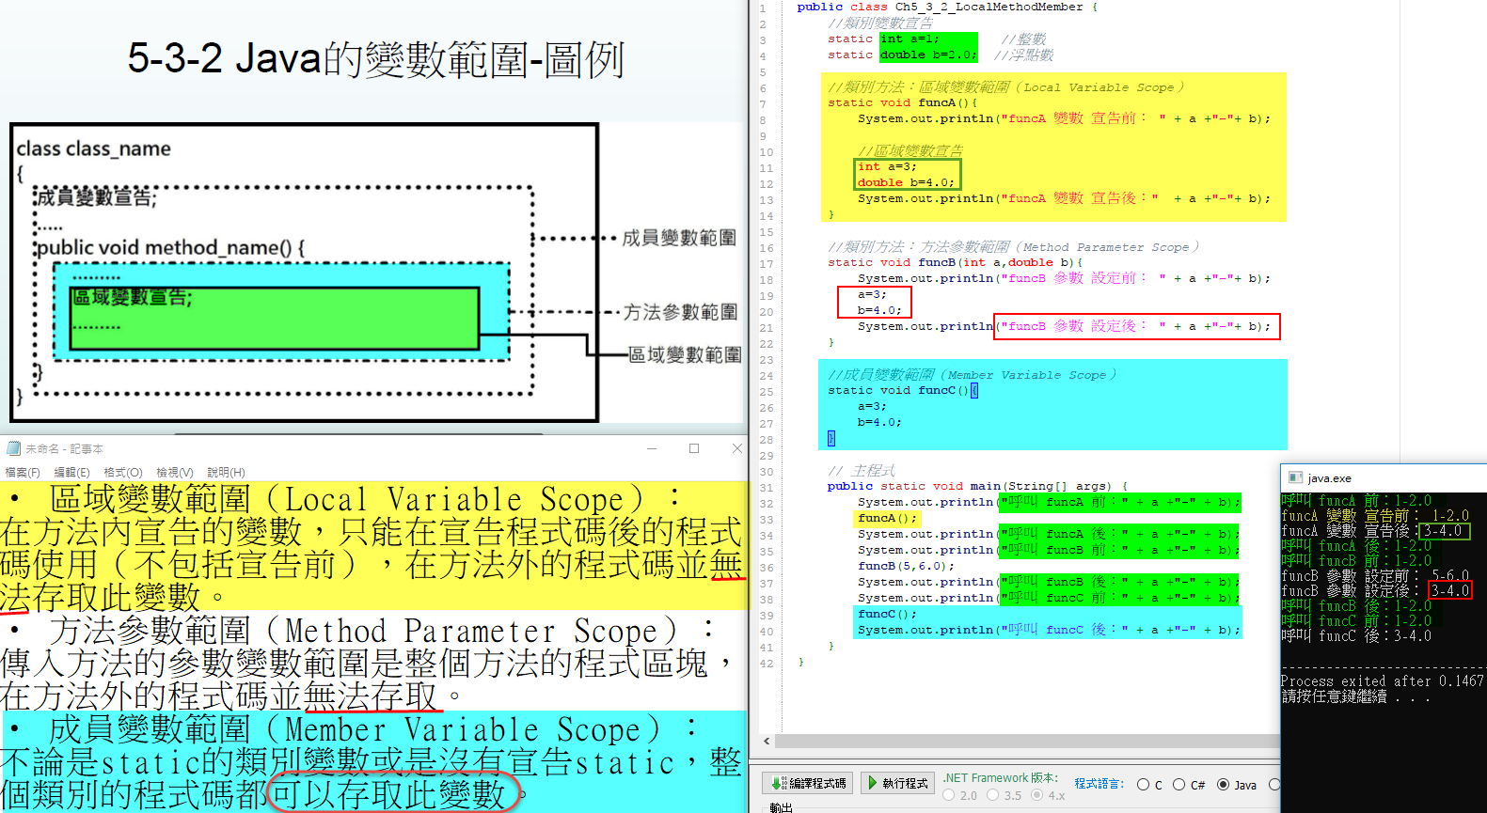The image size is (1487, 813).
Task: Open the 說明(H) menu in Notepad
Action: [x=226, y=473]
